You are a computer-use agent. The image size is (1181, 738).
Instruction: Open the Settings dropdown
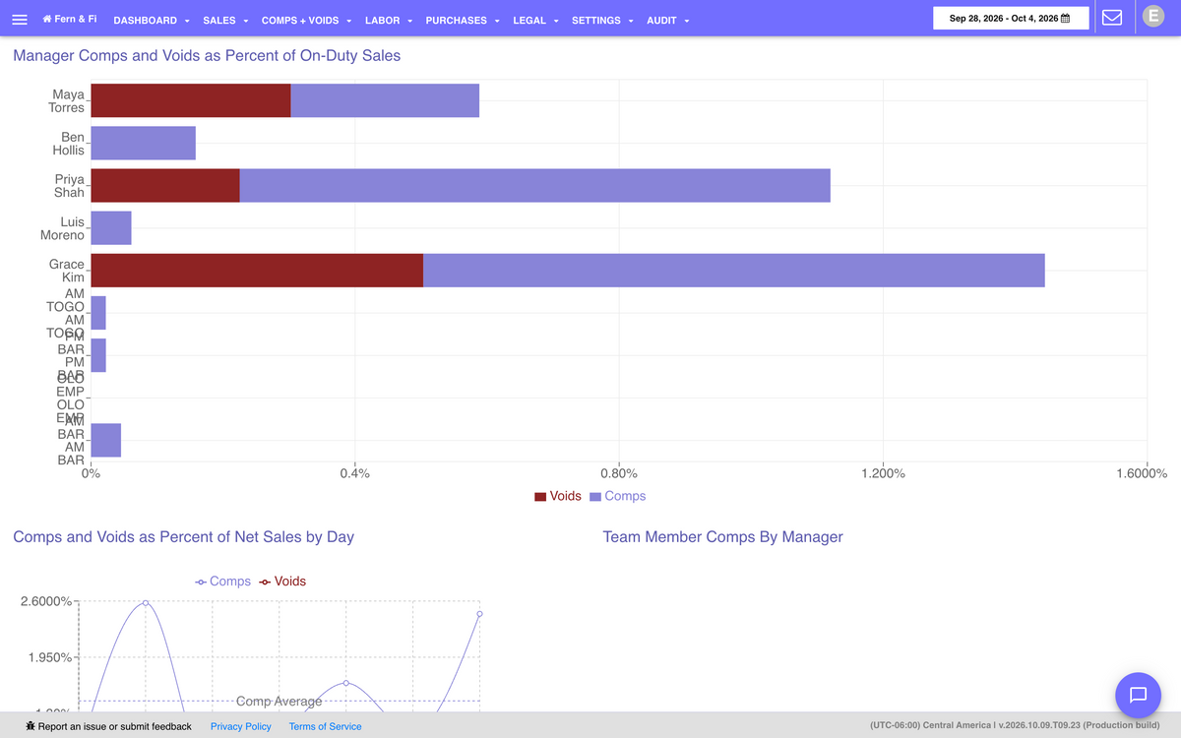[x=602, y=21]
